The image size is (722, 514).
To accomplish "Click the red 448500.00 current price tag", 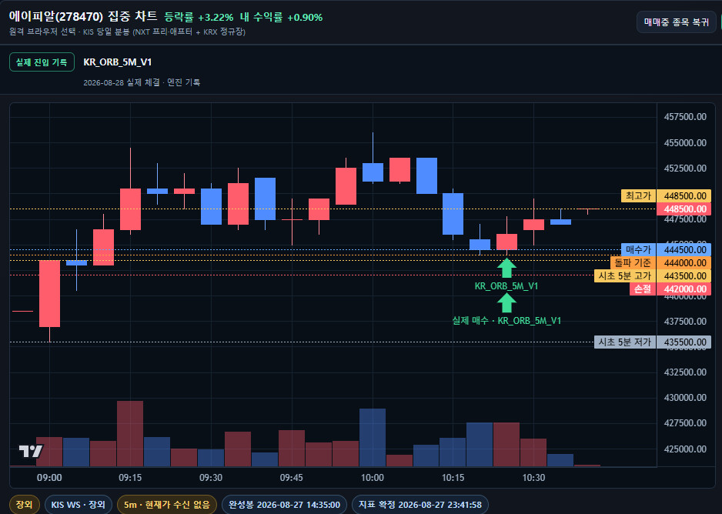I will (x=684, y=209).
